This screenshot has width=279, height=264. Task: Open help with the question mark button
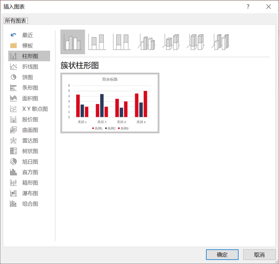coord(248,7)
